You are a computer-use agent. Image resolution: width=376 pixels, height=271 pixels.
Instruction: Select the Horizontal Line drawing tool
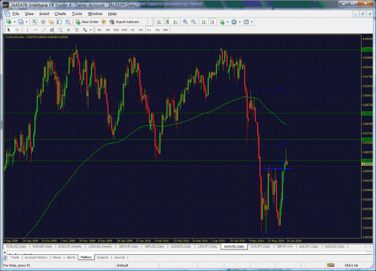(x=35, y=30)
